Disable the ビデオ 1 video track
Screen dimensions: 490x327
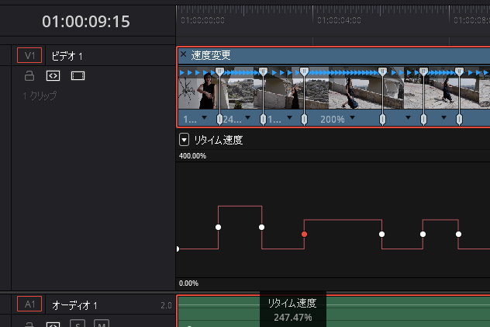tap(78, 75)
